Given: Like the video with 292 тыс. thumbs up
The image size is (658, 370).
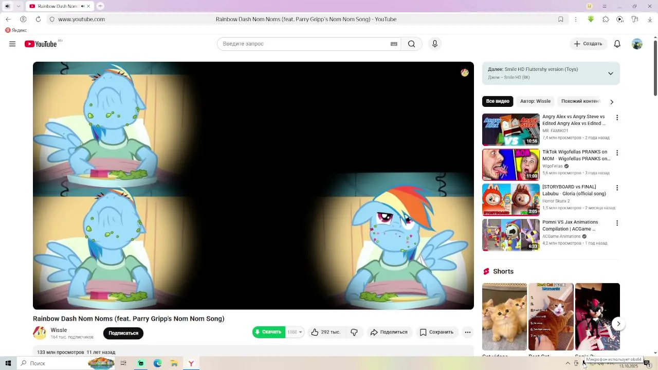Looking at the screenshot, I should [326, 332].
